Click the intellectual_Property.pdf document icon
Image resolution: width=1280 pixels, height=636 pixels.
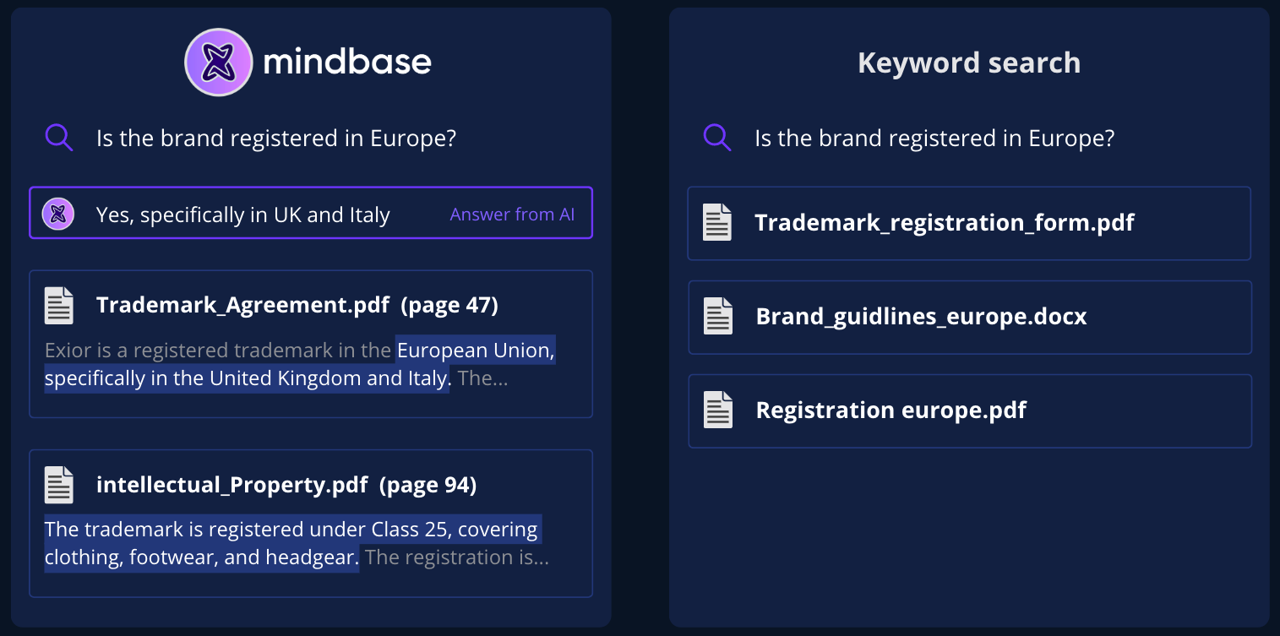[x=59, y=485]
